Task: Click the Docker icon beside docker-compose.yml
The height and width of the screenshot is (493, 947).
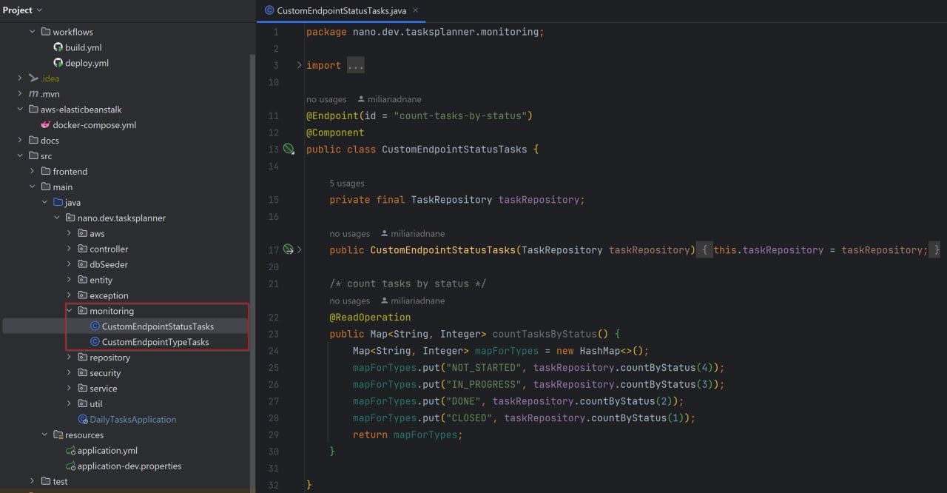Action: [x=46, y=125]
